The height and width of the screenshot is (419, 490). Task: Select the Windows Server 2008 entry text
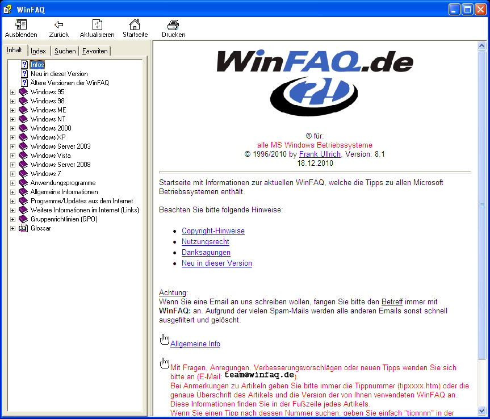[x=61, y=164]
